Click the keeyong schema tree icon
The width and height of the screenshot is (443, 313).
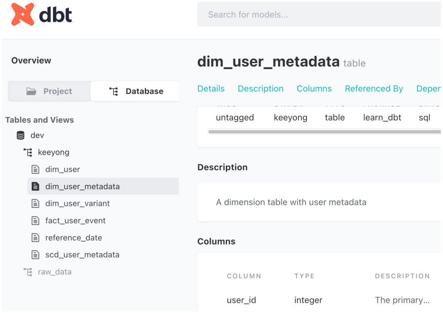[x=28, y=152]
